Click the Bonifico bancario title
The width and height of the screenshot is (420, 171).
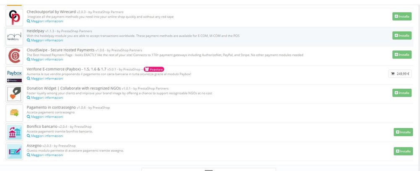[42, 126]
